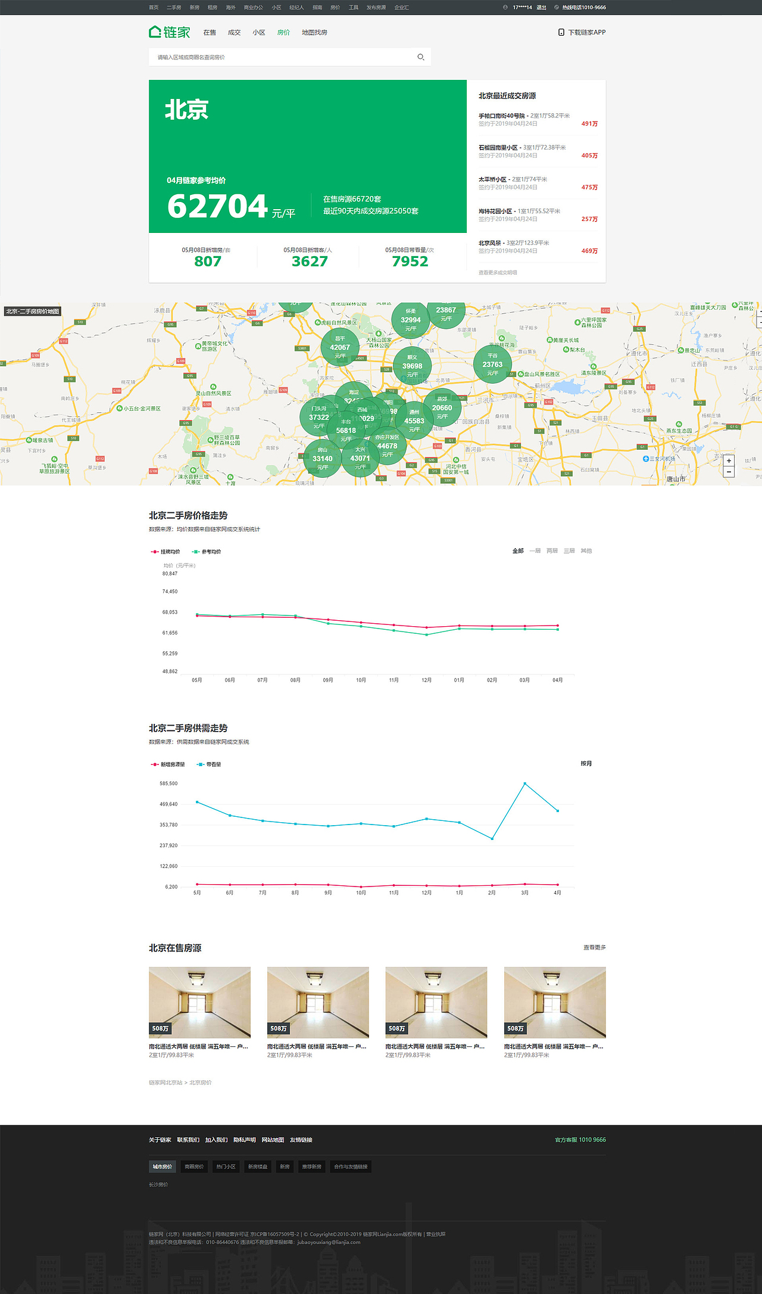Select the 房山 33140 price bubble
This screenshot has height=1294, width=762.
coord(323,458)
